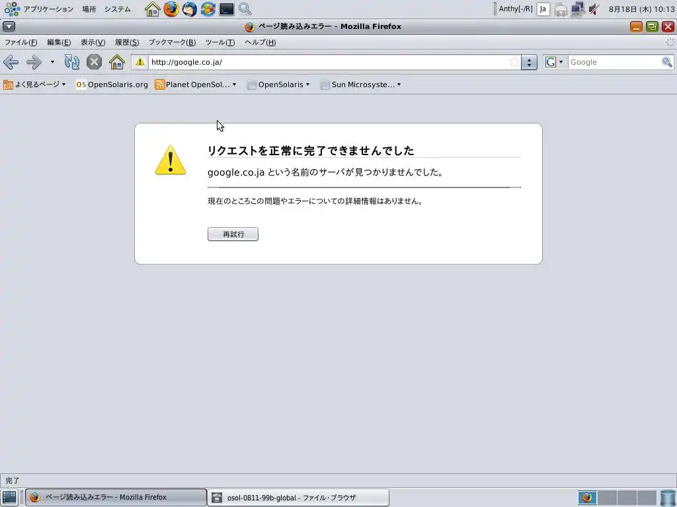677x507 pixels.
Task: Launch home folder from top panel
Action: (153, 9)
